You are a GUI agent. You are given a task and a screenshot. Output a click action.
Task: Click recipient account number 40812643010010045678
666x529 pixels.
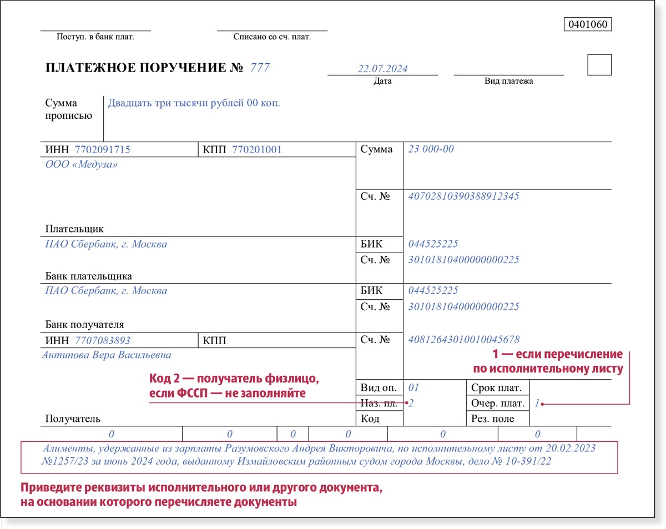463,339
